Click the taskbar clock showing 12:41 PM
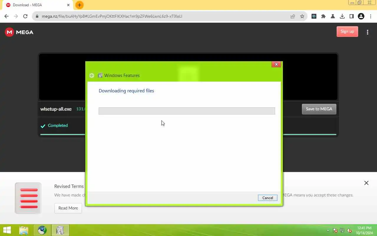 point(365,230)
